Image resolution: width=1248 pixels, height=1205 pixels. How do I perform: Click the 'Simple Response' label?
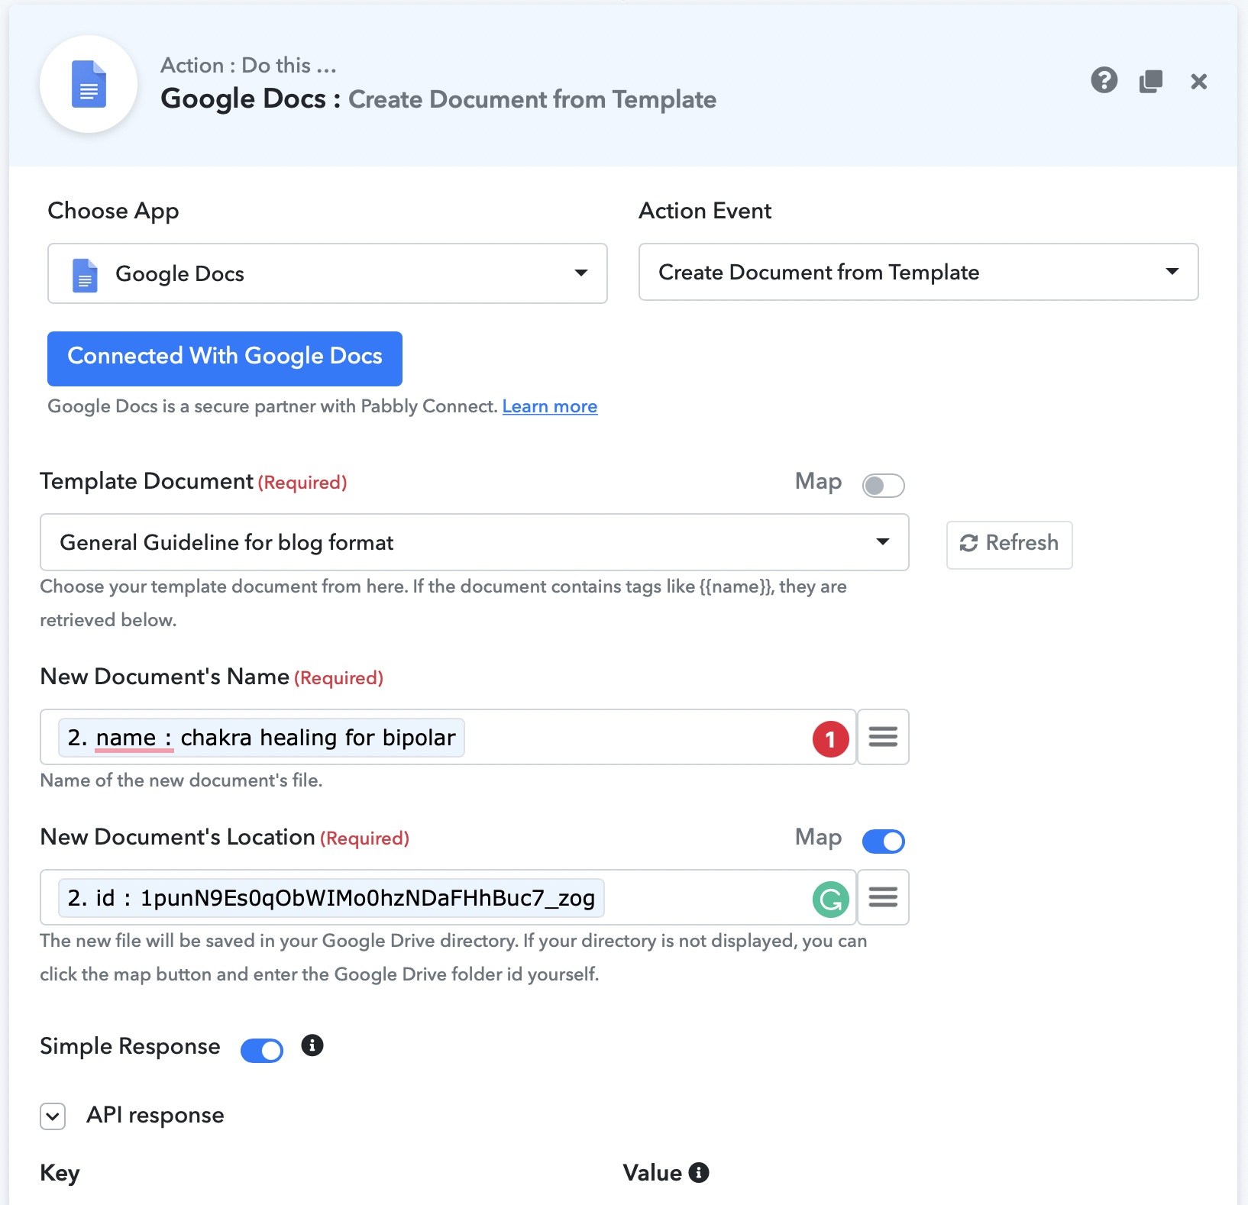pos(130,1046)
